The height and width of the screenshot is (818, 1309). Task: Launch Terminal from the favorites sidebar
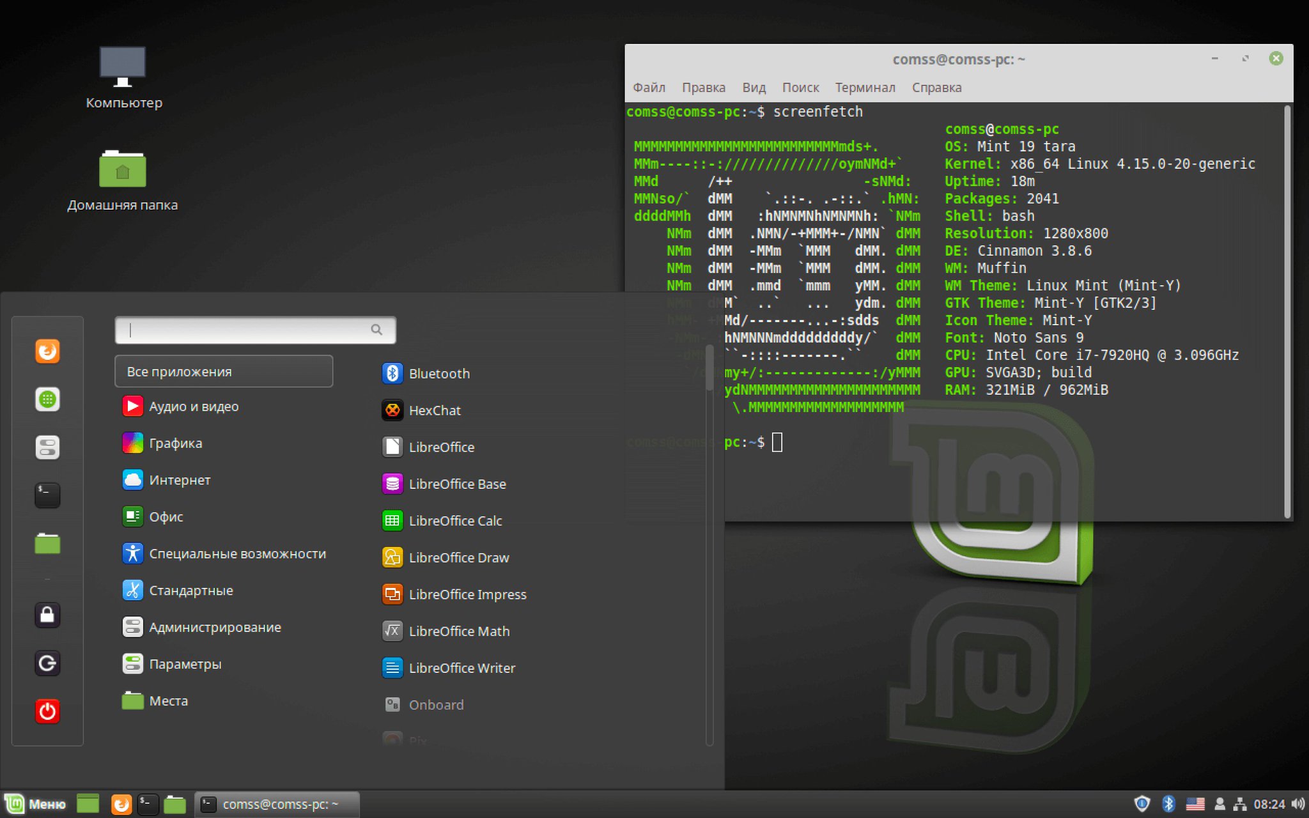coord(47,495)
